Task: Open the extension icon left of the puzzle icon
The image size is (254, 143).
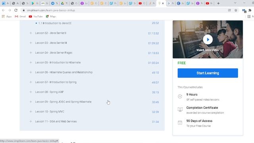Action: point(244,11)
